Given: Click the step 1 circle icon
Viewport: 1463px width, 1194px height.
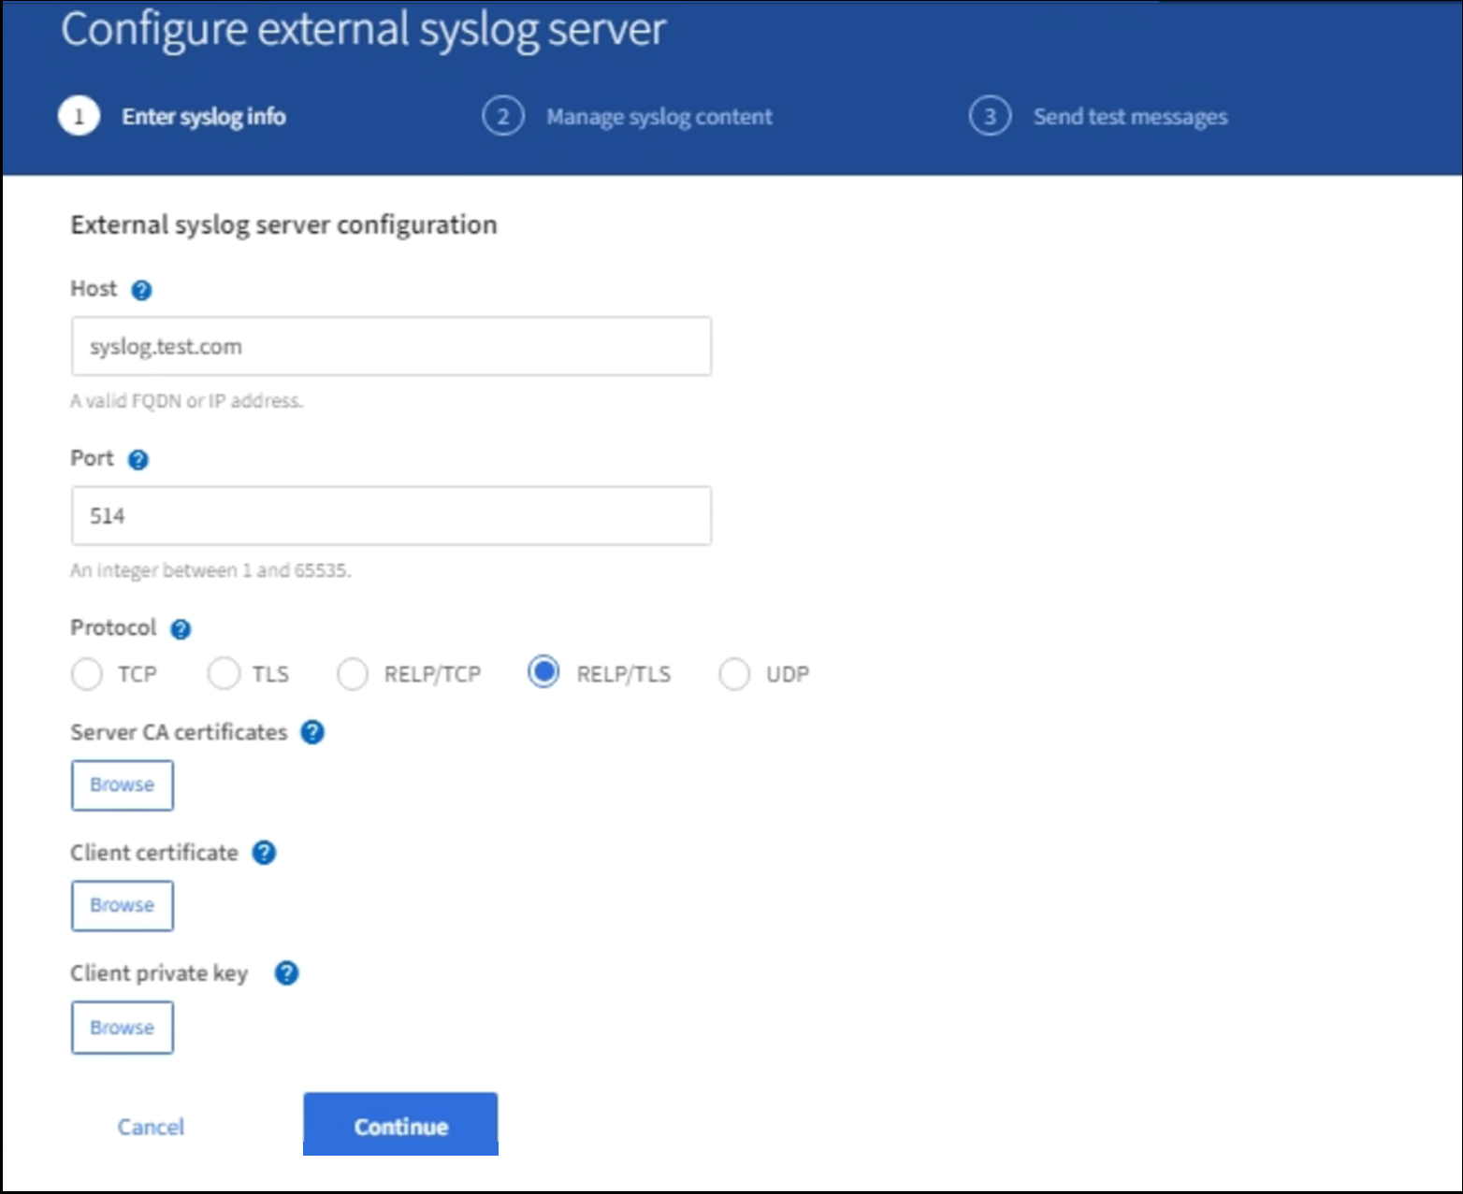Looking at the screenshot, I should pyautogui.click(x=79, y=117).
